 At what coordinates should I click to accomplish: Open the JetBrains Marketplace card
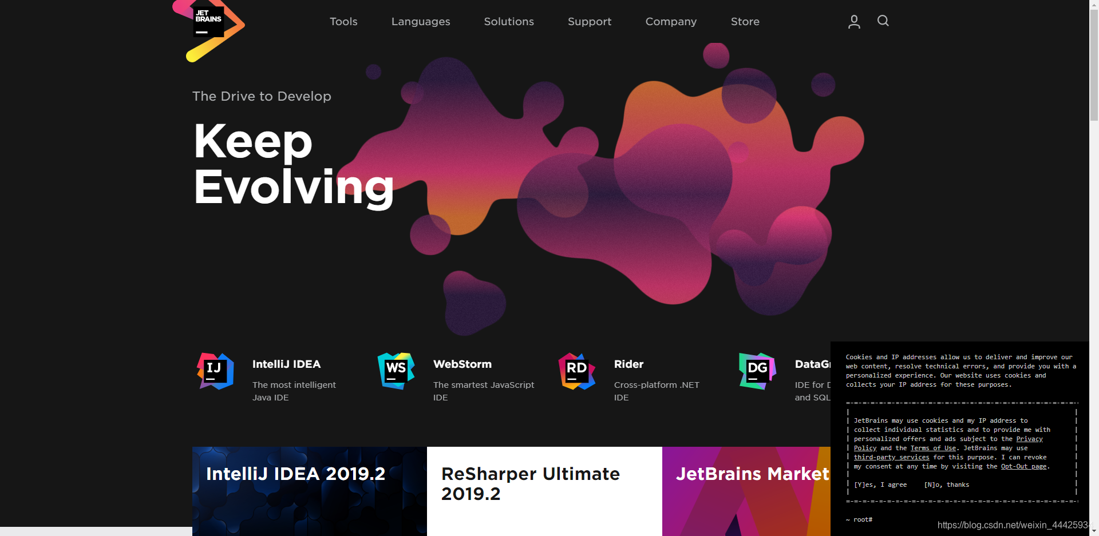pyautogui.click(x=746, y=491)
